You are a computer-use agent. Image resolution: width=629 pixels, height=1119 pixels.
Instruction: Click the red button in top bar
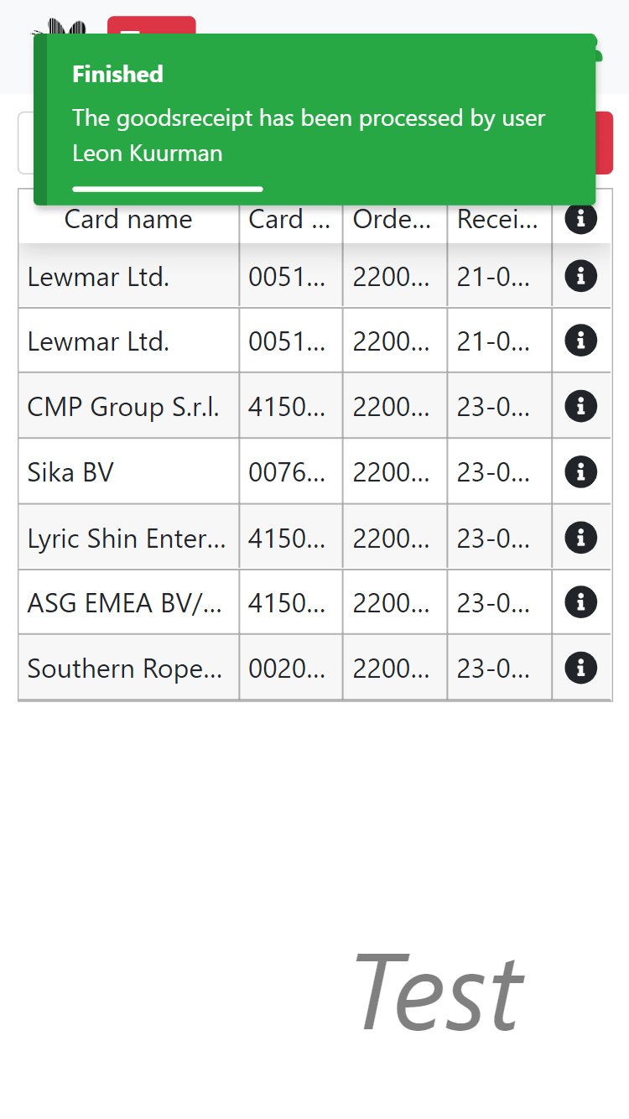[152, 25]
